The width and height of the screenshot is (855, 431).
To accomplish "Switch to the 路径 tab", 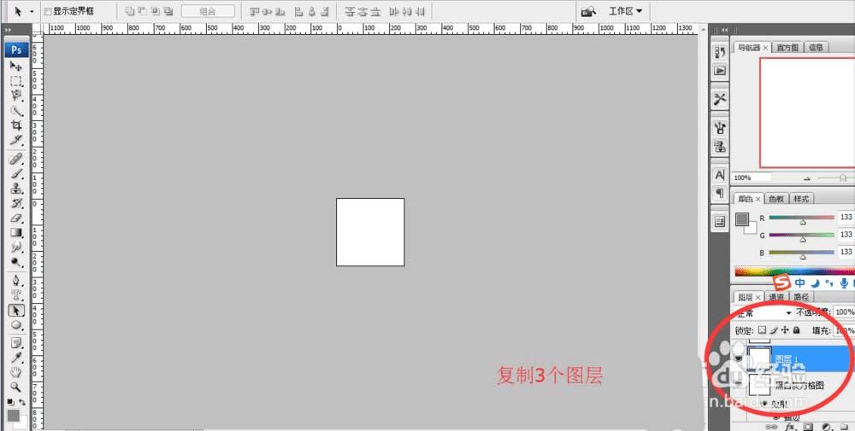I will click(801, 297).
